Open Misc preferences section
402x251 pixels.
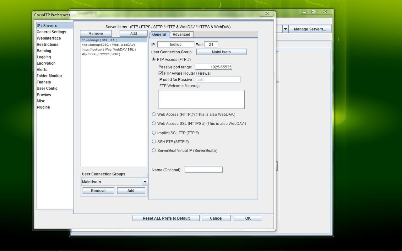[x=41, y=101]
